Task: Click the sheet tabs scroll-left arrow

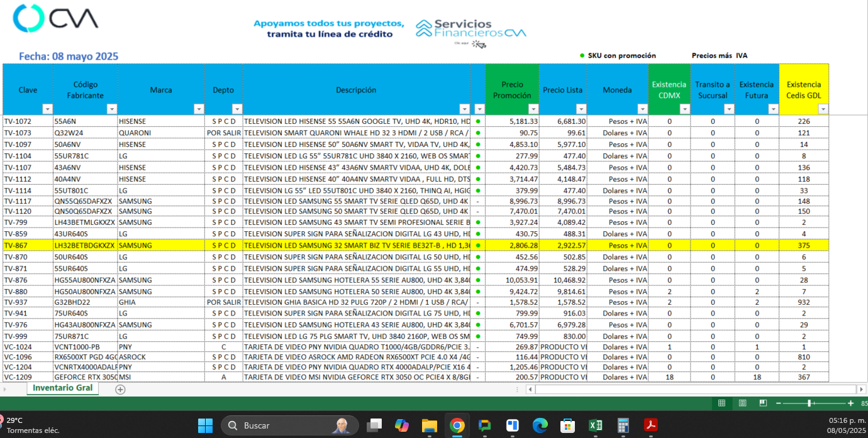Action: (x=5, y=390)
